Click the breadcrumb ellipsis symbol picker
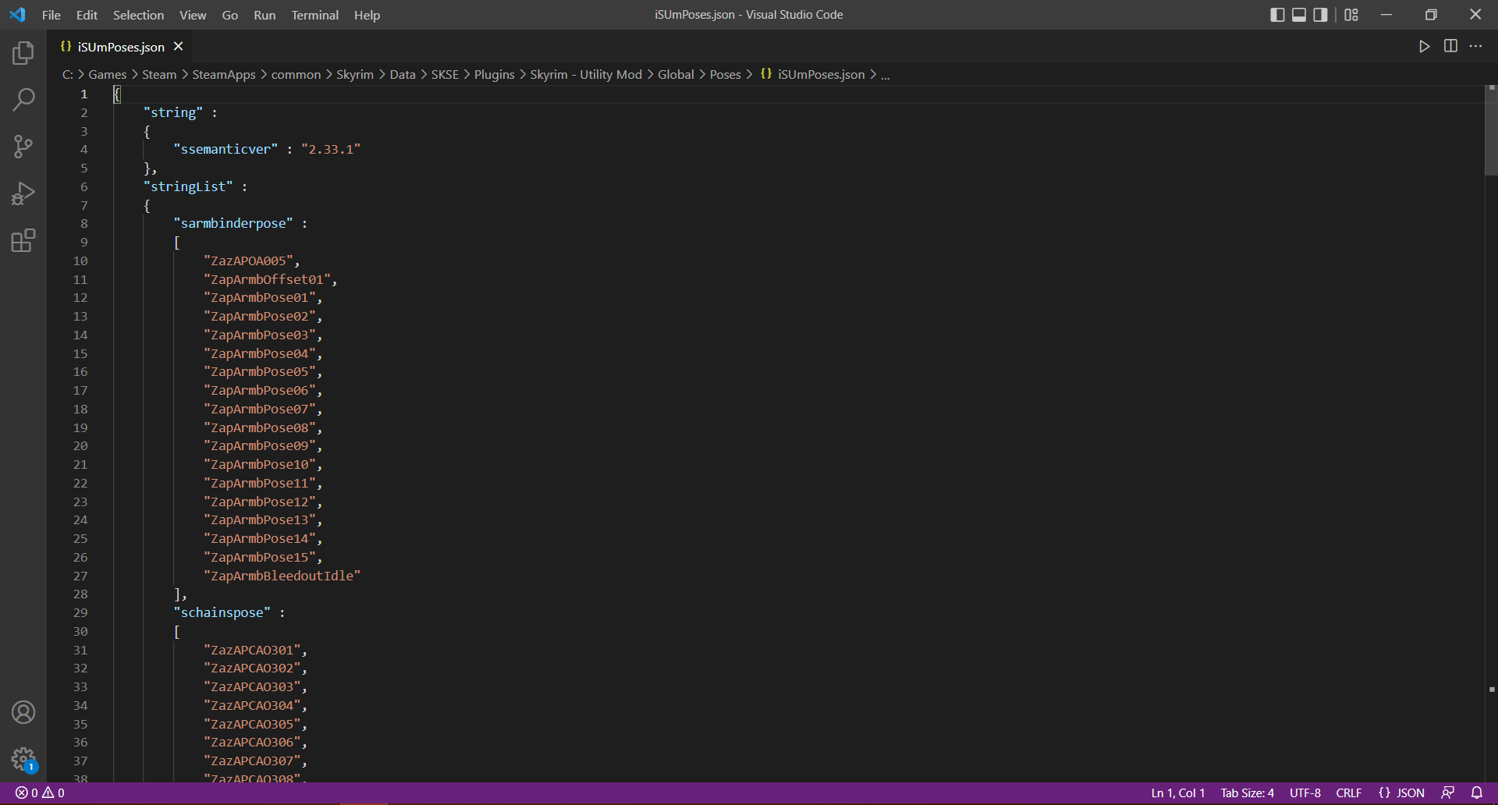The height and width of the screenshot is (805, 1498). click(x=886, y=75)
